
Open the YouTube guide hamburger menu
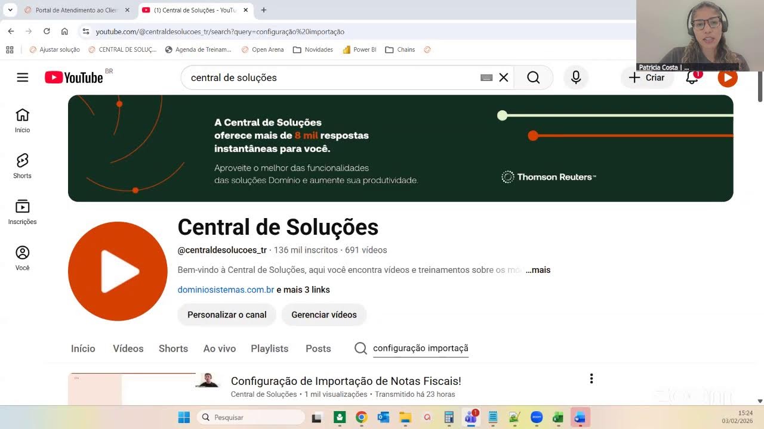(x=23, y=77)
